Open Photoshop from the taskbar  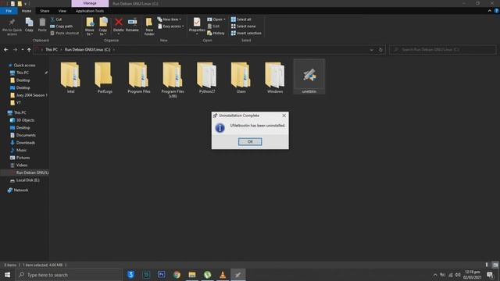pyautogui.click(x=162, y=275)
